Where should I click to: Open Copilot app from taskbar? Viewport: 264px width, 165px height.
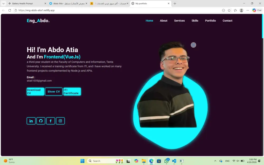[x=136, y=161]
